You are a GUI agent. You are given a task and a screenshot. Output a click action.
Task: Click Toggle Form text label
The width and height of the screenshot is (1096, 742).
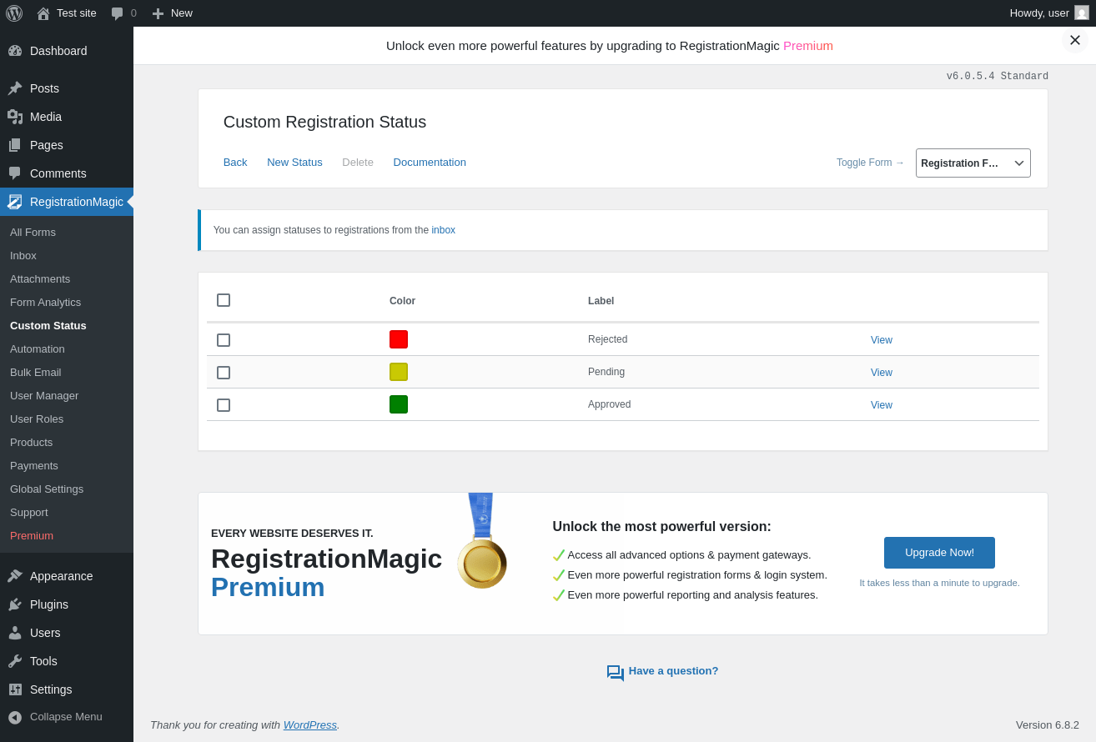point(871,163)
